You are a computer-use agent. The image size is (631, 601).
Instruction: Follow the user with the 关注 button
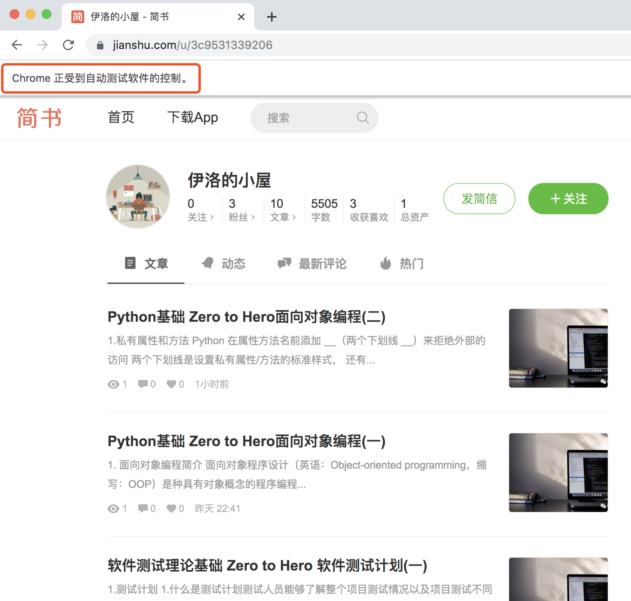click(x=568, y=199)
